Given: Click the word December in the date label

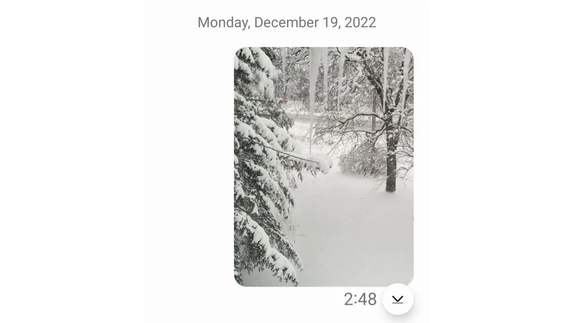Looking at the screenshot, I should pos(287,22).
